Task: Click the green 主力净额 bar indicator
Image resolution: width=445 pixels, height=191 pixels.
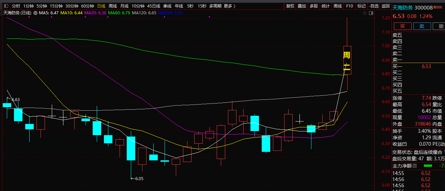Action: tap(428, 166)
